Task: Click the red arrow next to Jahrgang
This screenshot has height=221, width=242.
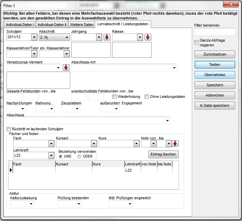Action: tap(107, 37)
